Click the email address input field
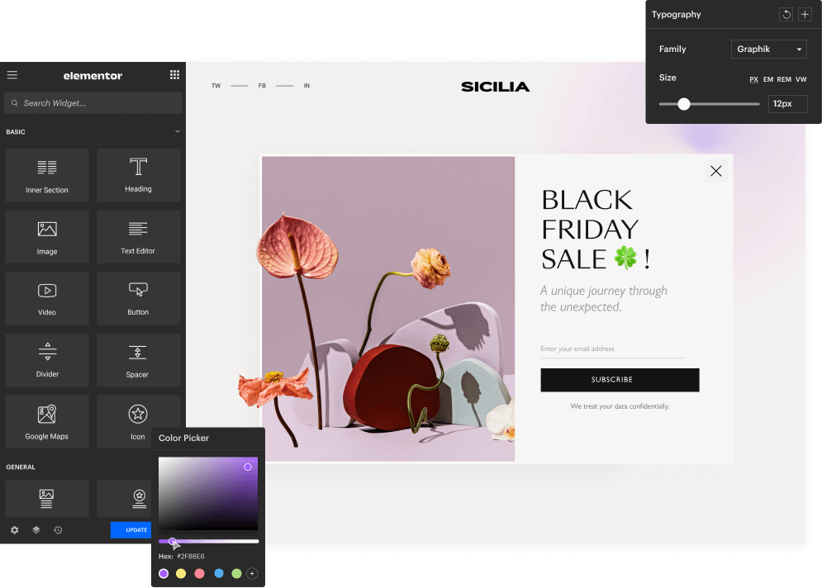This screenshot has width=822, height=588. click(x=611, y=349)
